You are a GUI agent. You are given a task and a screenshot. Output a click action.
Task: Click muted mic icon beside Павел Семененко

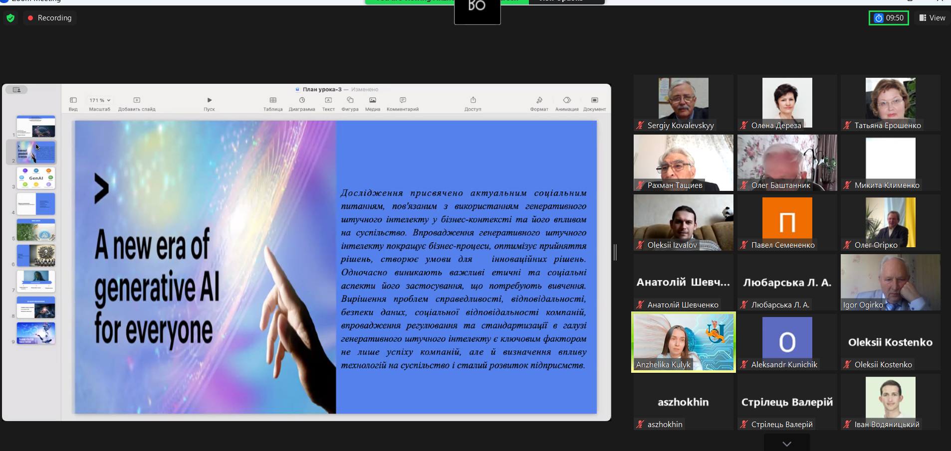click(x=744, y=245)
